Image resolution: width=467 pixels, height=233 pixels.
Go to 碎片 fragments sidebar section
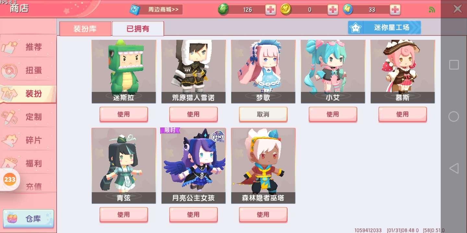click(28, 140)
